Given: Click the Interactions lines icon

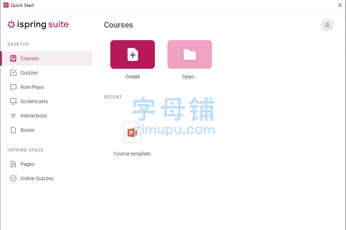Looking at the screenshot, I should (x=13, y=116).
